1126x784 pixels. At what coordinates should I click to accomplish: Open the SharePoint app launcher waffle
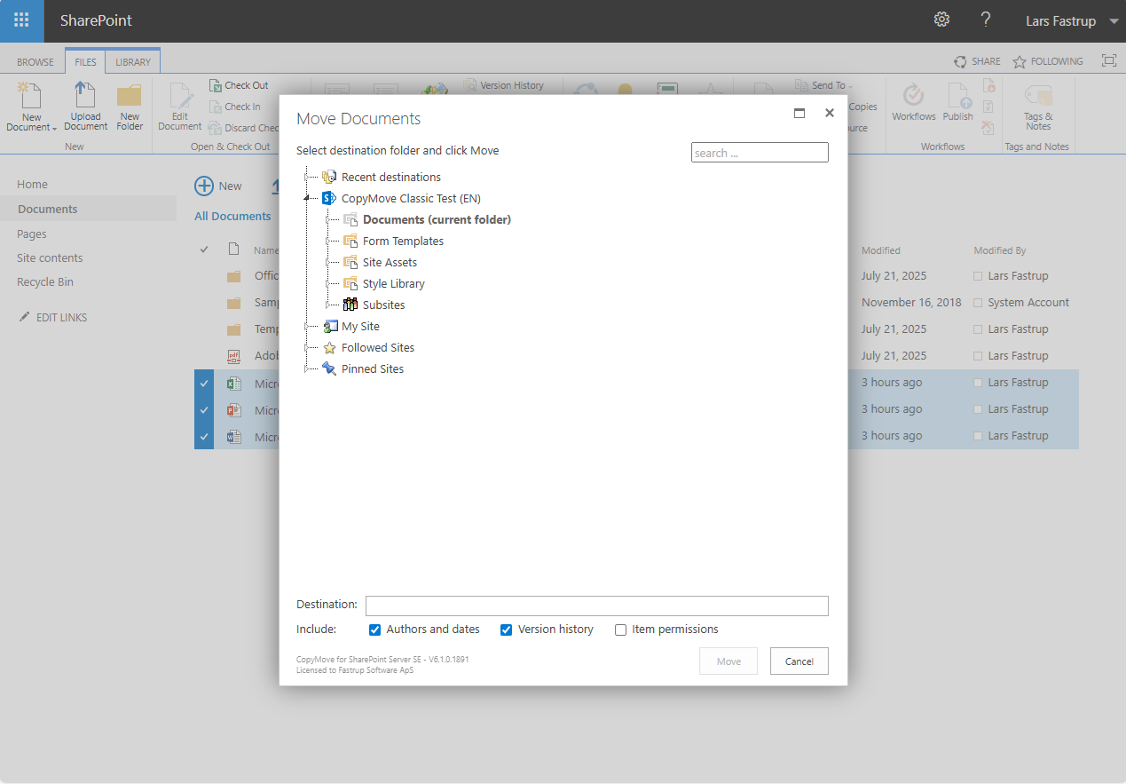click(21, 20)
